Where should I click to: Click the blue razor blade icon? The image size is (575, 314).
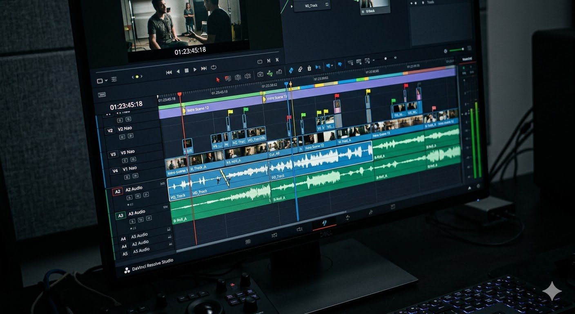coord(291,70)
